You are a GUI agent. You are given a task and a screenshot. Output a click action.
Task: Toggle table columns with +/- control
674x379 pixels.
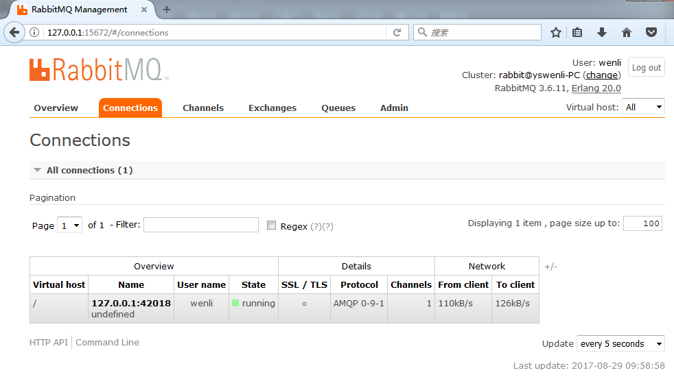click(550, 267)
